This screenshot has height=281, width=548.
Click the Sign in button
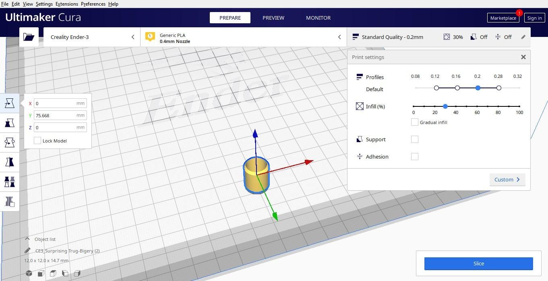pos(534,18)
